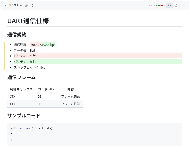Select the added パリティ:なし line
Viewport: 190px width, 153px height.
(x=98, y=62)
